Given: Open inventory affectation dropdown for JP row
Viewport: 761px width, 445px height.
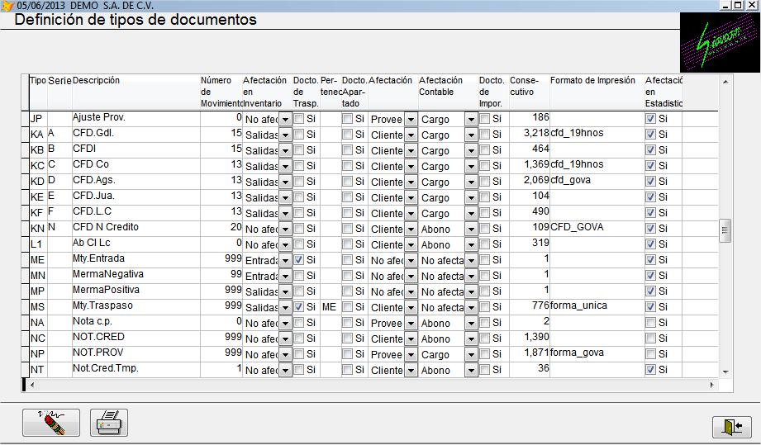Looking at the screenshot, I should pyautogui.click(x=285, y=119).
